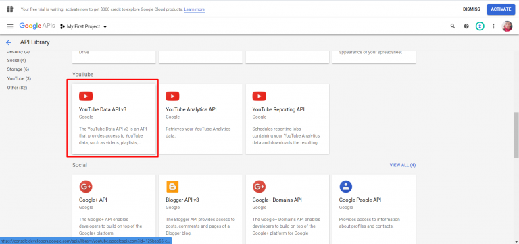Dismiss the free trial banner
This screenshot has height=244, width=519.
pos(471,9)
